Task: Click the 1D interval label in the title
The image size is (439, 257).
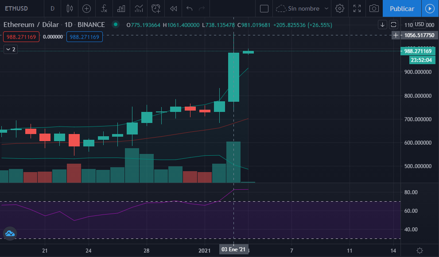Action: coord(68,25)
